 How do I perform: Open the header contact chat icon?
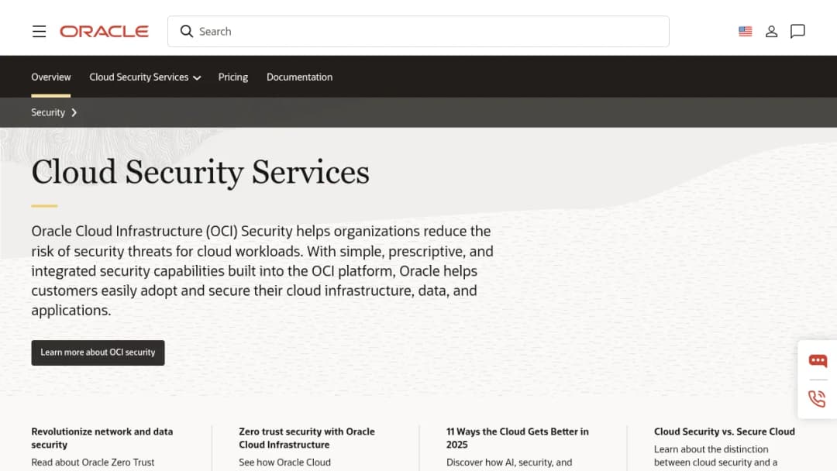pyautogui.click(x=797, y=32)
